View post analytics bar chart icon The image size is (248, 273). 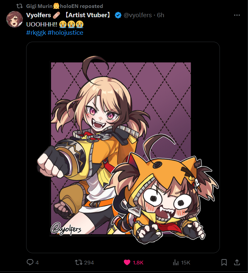pos(176,262)
